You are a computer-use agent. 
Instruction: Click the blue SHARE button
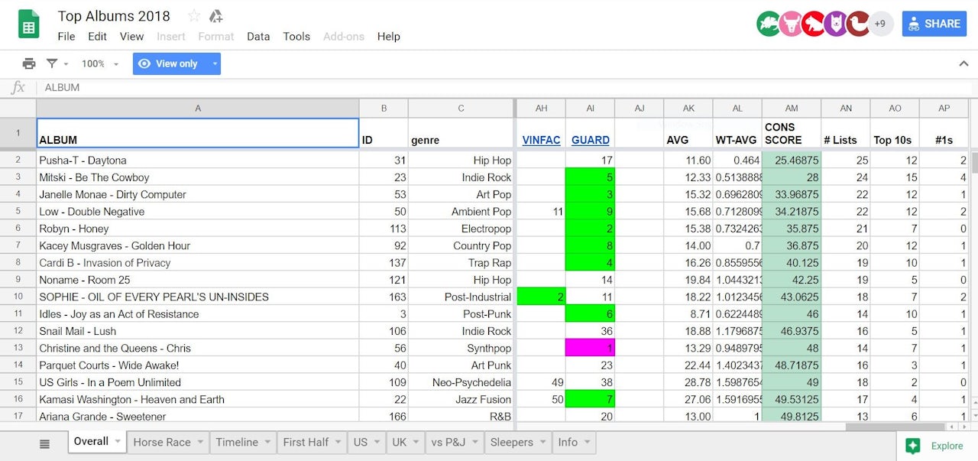click(934, 24)
